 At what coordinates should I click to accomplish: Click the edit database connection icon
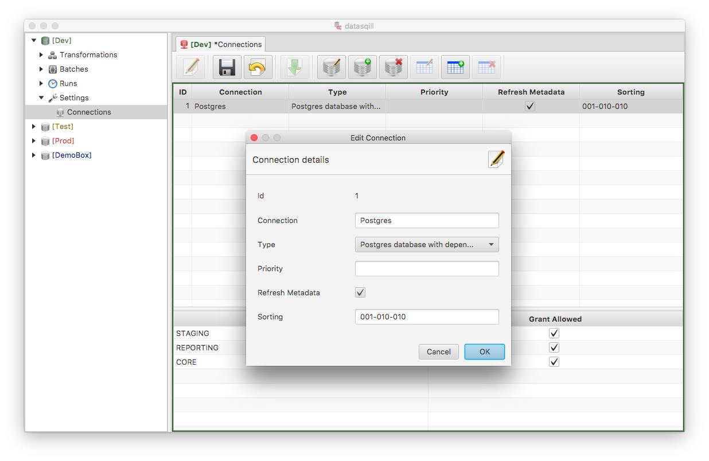pyautogui.click(x=332, y=67)
